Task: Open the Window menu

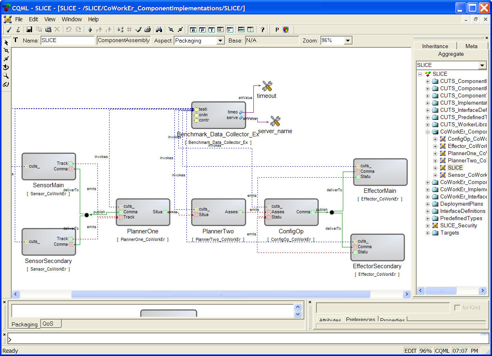Action: [72, 19]
